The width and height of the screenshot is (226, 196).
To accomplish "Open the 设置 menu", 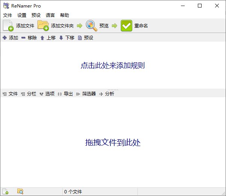I will coord(22,15).
